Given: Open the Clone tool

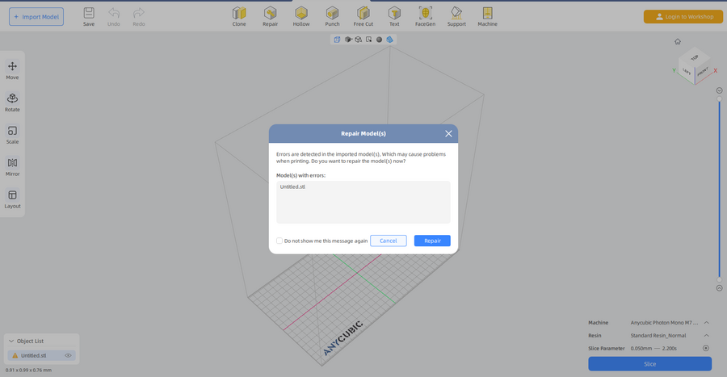Looking at the screenshot, I should (239, 17).
